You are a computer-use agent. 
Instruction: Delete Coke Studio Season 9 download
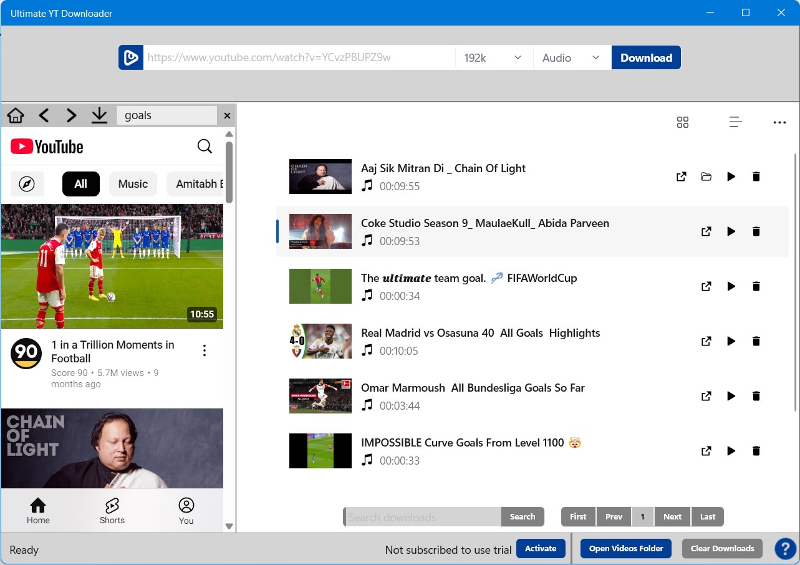(x=756, y=231)
